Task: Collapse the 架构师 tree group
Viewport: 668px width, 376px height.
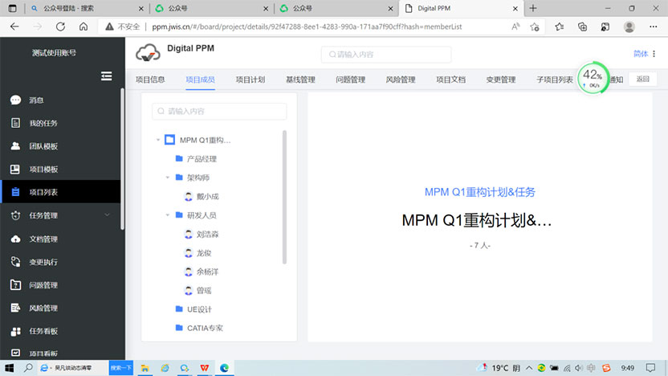Action: coord(168,178)
